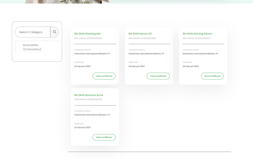Click company name in Suncare Acne card
This screenshot has width=253, height=158.
(92, 115)
